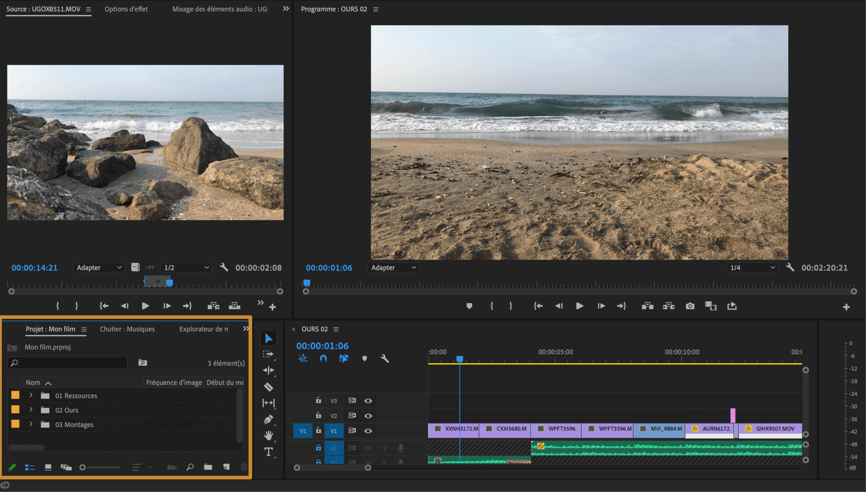Toggle linked selection in timeline
The height and width of the screenshot is (492, 866).
pyautogui.click(x=344, y=359)
